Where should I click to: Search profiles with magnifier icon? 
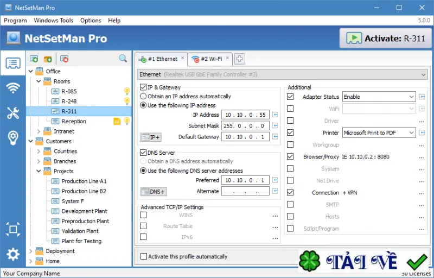click(123, 59)
